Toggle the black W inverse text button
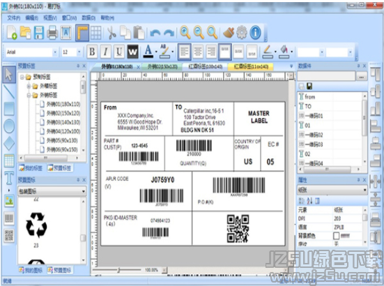Image resolution: width=384 pixels, height=286 pixels. tap(132, 52)
